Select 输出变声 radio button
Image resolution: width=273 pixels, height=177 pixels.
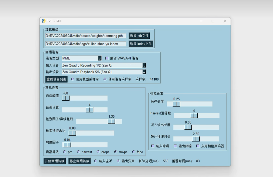[118, 161]
